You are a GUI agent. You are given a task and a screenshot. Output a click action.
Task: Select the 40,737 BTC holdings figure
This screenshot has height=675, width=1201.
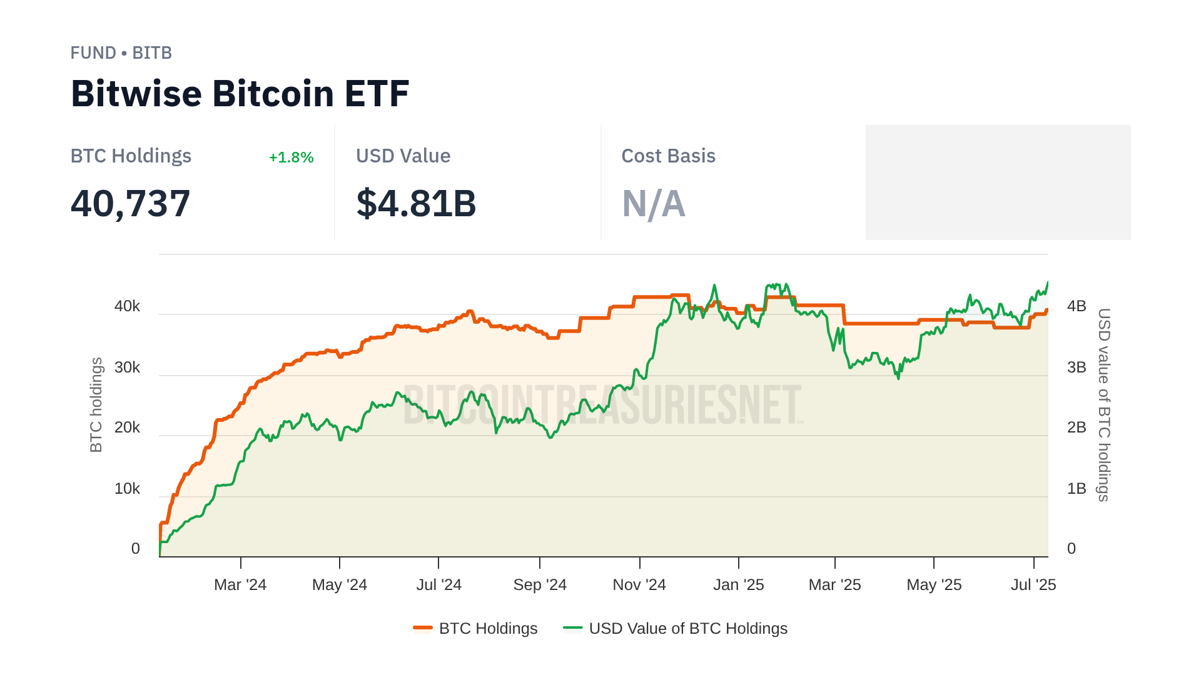tap(130, 204)
